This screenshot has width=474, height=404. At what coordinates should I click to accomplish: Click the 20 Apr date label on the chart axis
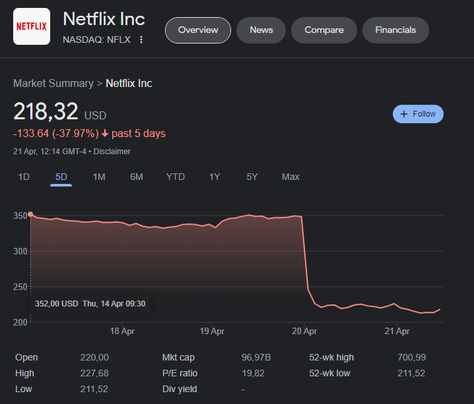pyautogui.click(x=304, y=332)
